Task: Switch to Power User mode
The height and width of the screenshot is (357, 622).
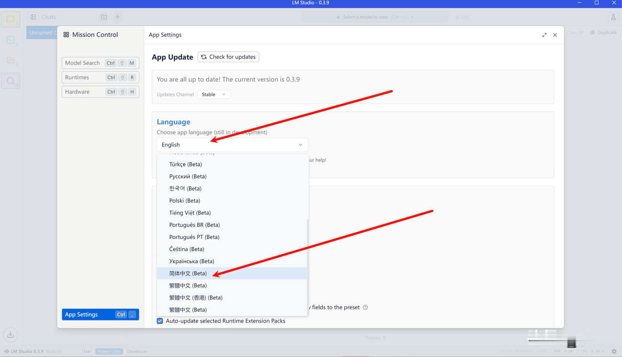Action: 109,351
